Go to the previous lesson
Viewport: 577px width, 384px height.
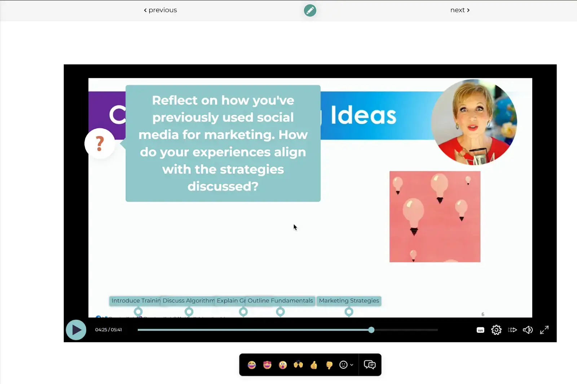(160, 10)
